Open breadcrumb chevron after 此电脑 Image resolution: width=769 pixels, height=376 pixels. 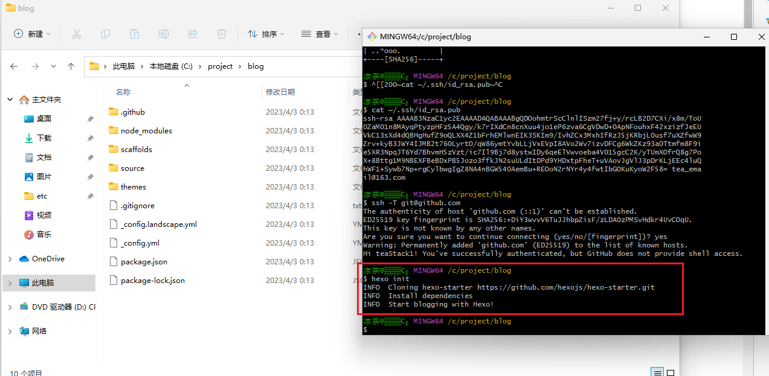tap(142, 66)
